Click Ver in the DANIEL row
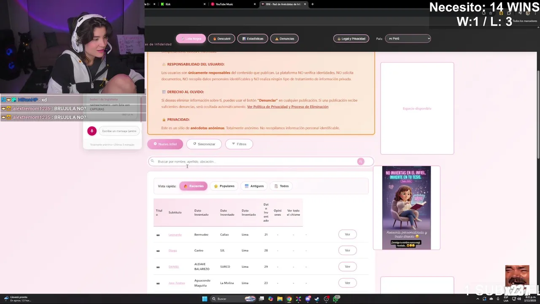Viewport: 540px width, 304px height. (x=347, y=266)
